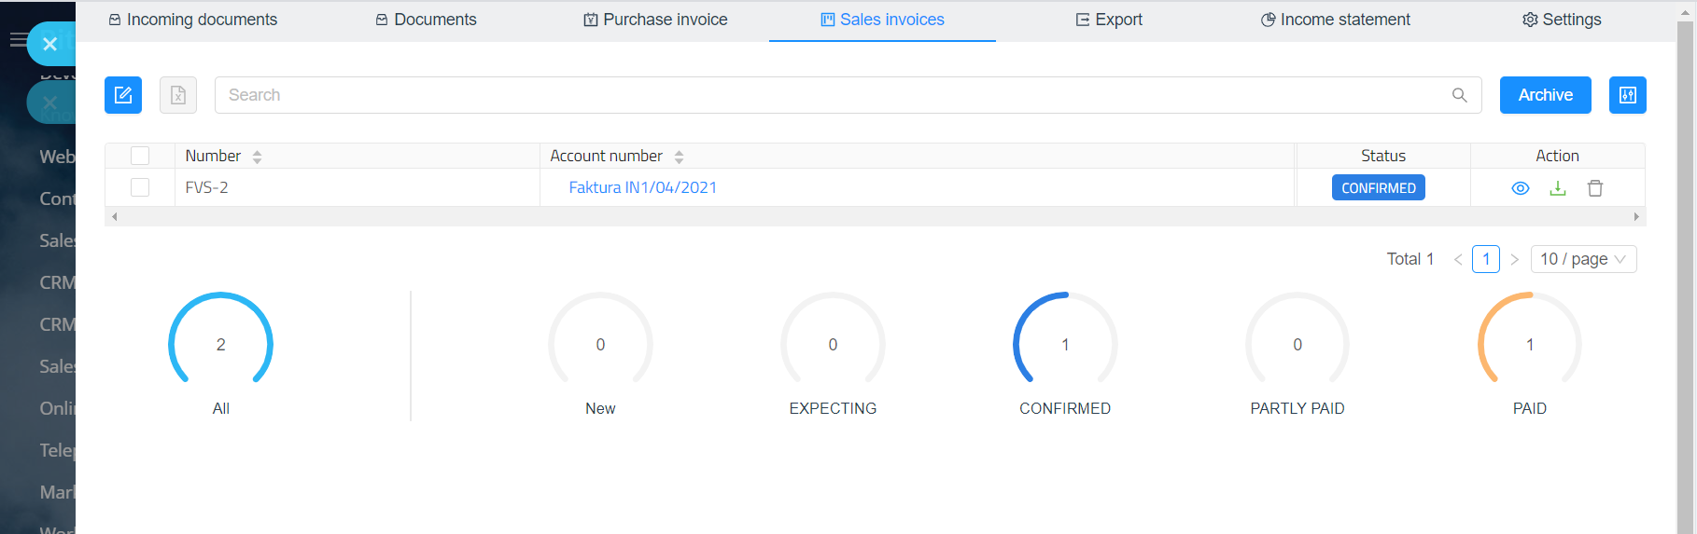Click the Excel export icon button
1697x534 pixels.
(x=178, y=95)
